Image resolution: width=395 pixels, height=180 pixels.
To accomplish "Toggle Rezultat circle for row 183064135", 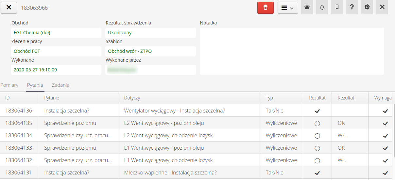I will point(317,124).
